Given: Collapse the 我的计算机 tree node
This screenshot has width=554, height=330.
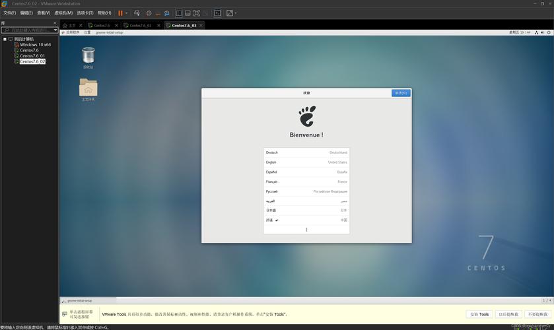Looking at the screenshot, I should 4,39.
